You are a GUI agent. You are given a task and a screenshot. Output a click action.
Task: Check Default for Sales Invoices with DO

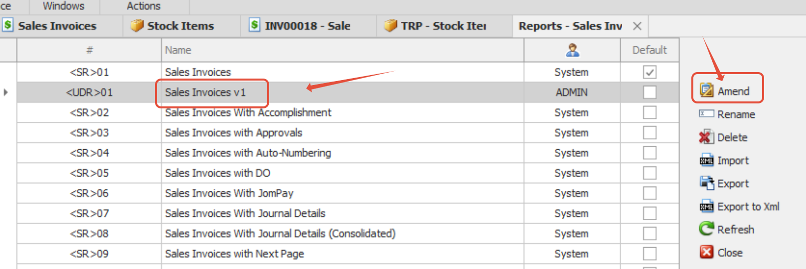[649, 173]
